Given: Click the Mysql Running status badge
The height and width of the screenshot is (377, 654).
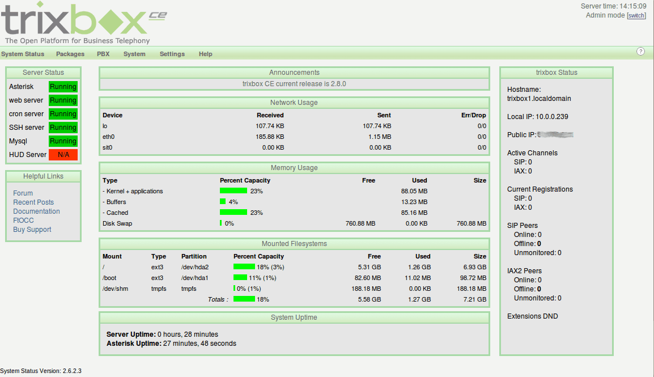Looking at the screenshot, I should (63, 141).
